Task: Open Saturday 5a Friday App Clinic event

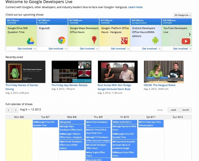Action: [151, 124]
